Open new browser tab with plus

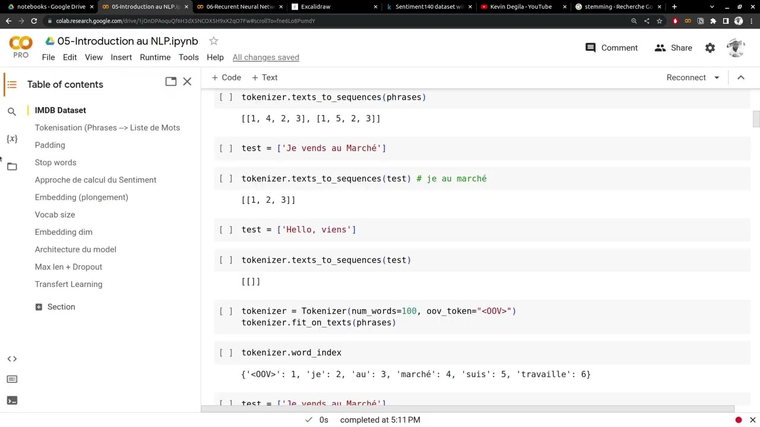(x=674, y=7)
